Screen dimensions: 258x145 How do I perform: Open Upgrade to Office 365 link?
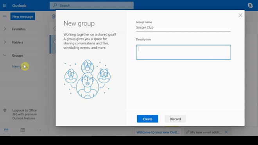tap(25, 114)
